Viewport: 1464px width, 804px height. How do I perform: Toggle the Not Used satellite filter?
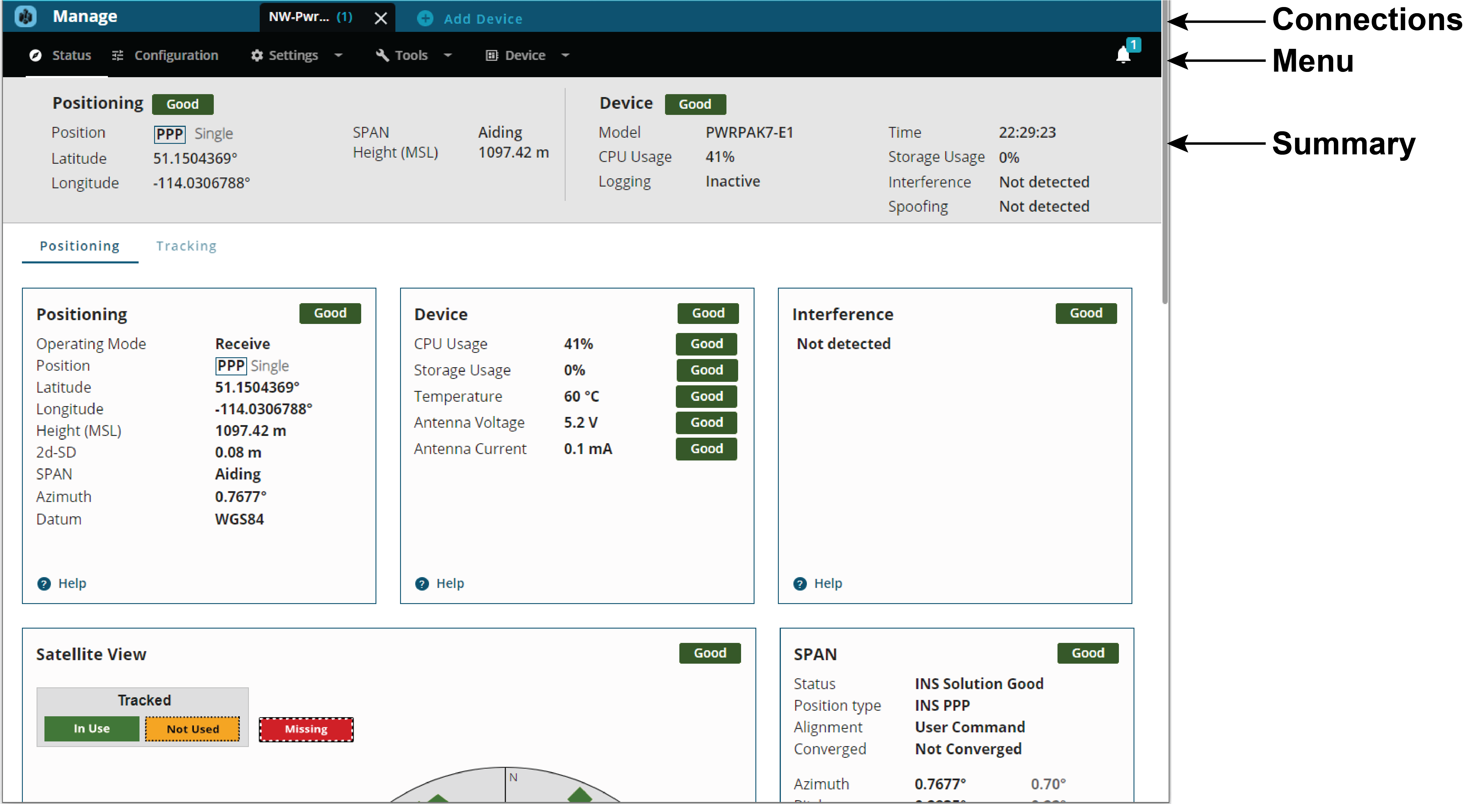pyautogui.click(x=192, y=729)
